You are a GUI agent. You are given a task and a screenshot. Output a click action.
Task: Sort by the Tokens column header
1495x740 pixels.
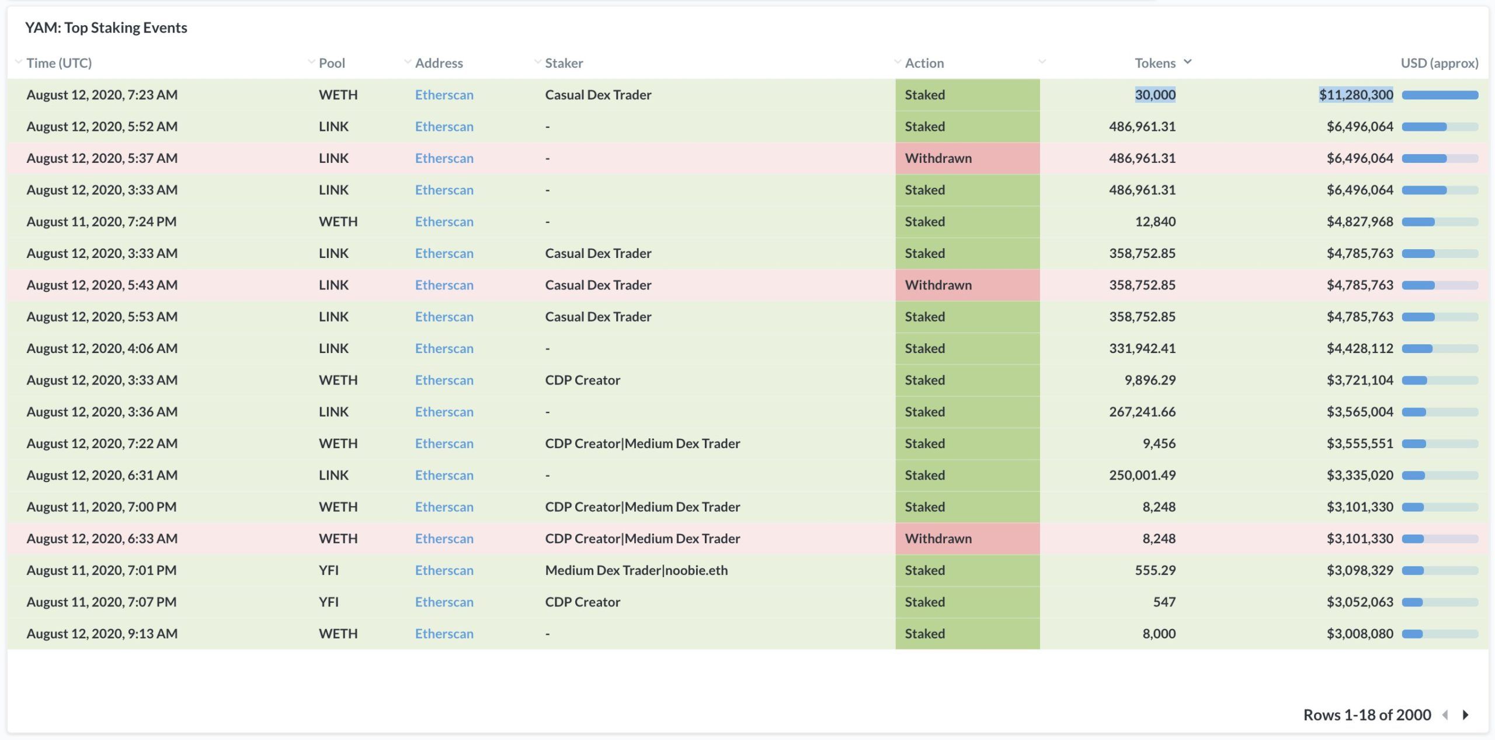click(x=1155, y=63)
